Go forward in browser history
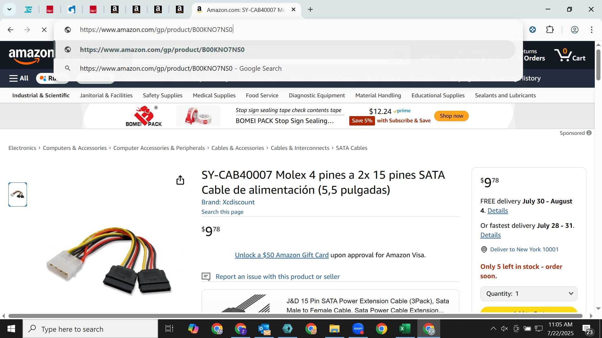The height and width of the screenshot is (338, 602). (27, 30)
